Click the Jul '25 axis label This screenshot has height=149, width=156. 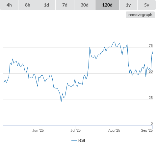pyautogui.click(x=75, y=130)
